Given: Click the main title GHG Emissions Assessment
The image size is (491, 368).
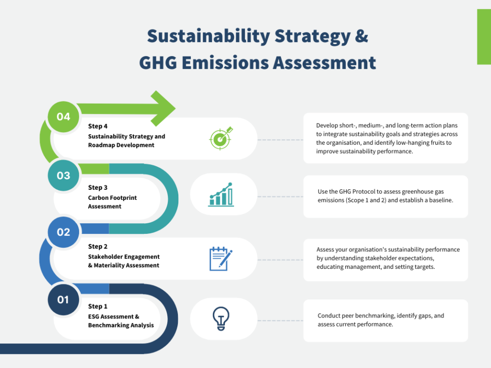Looking at the screenshot, I should [x=258, y=63].
